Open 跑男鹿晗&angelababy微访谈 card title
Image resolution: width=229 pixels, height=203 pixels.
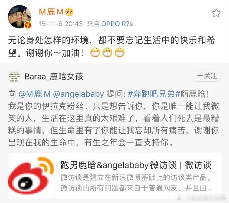click(x=136, y=165)
